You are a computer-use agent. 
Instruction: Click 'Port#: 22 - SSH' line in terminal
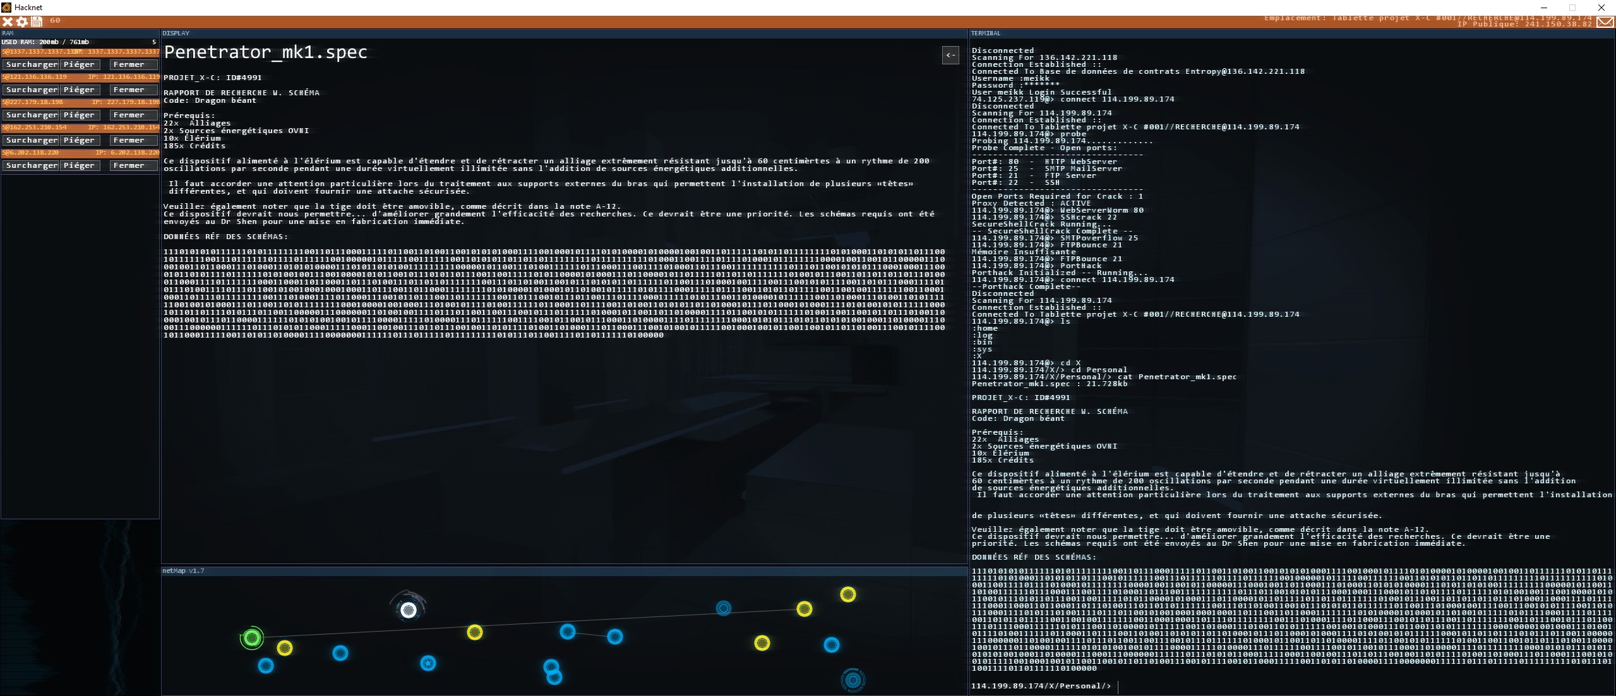pyautogui.click(x=1015, y=183)
